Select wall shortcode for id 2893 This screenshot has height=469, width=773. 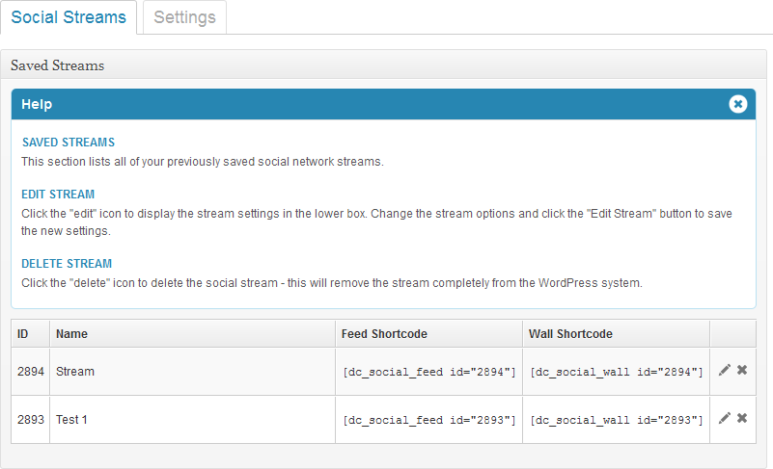[x=617, y=420]
